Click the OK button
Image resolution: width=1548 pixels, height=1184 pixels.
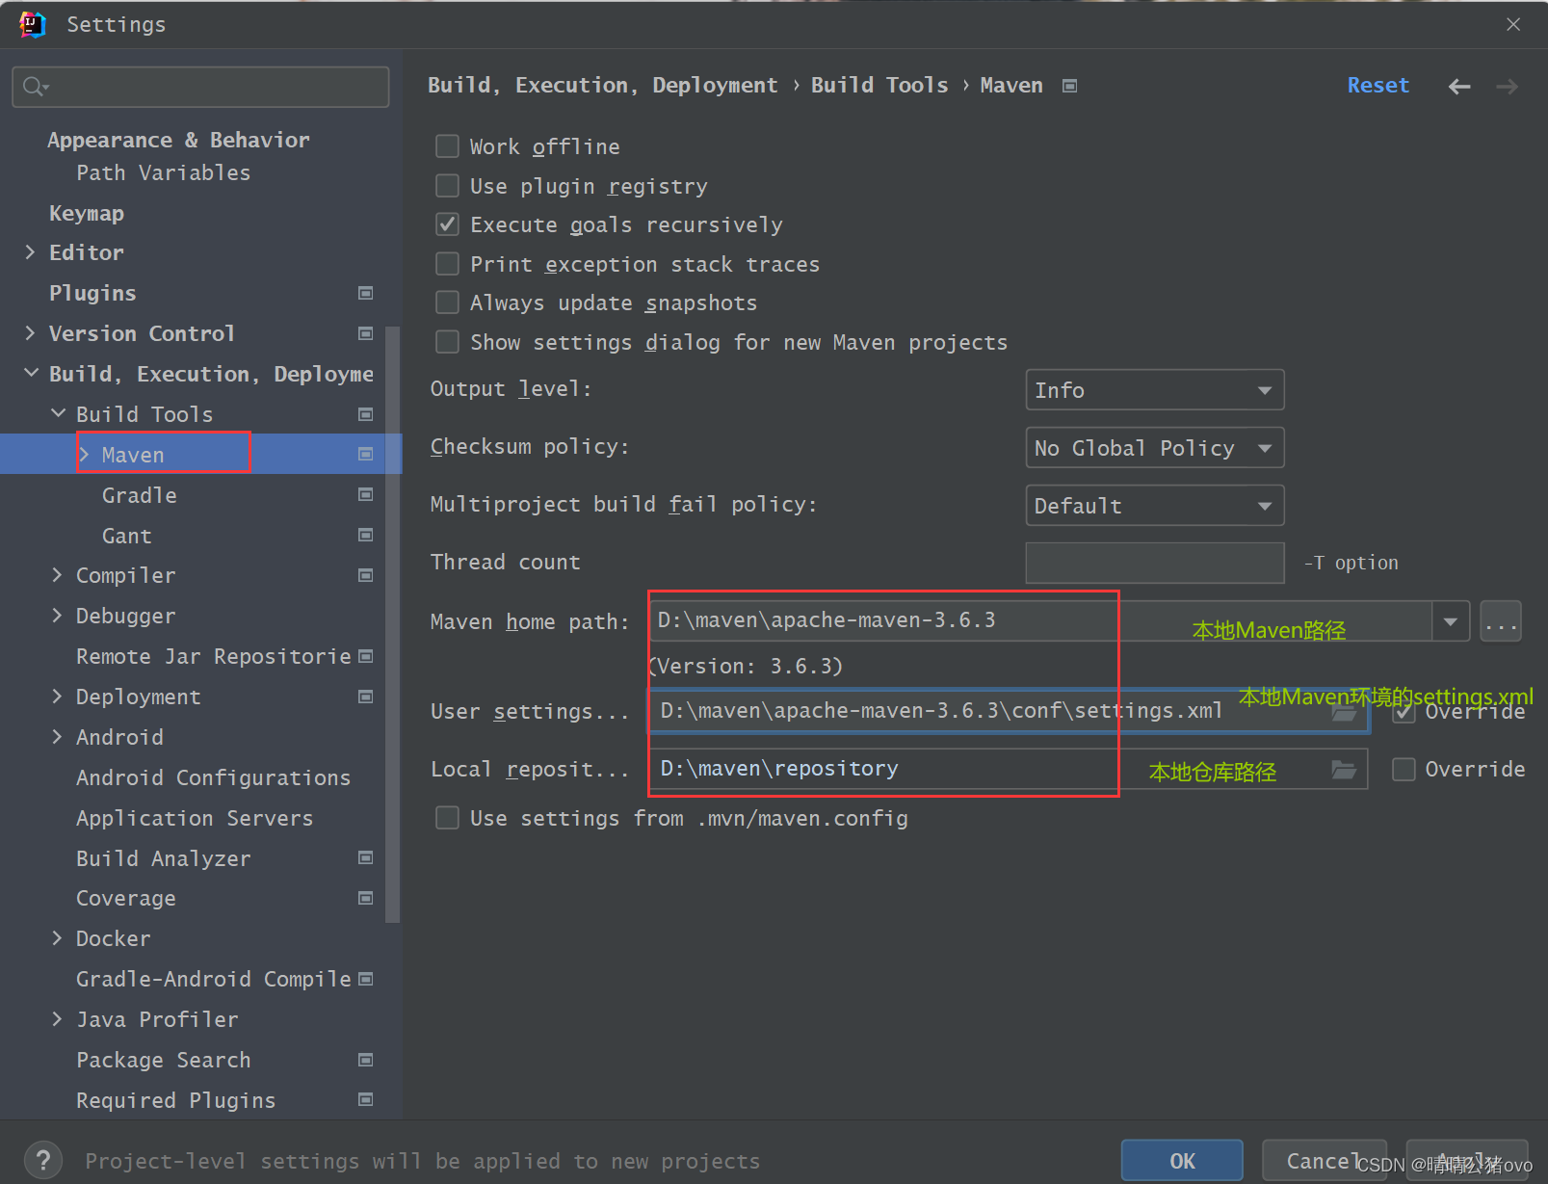click(x=1182, y=1161)
